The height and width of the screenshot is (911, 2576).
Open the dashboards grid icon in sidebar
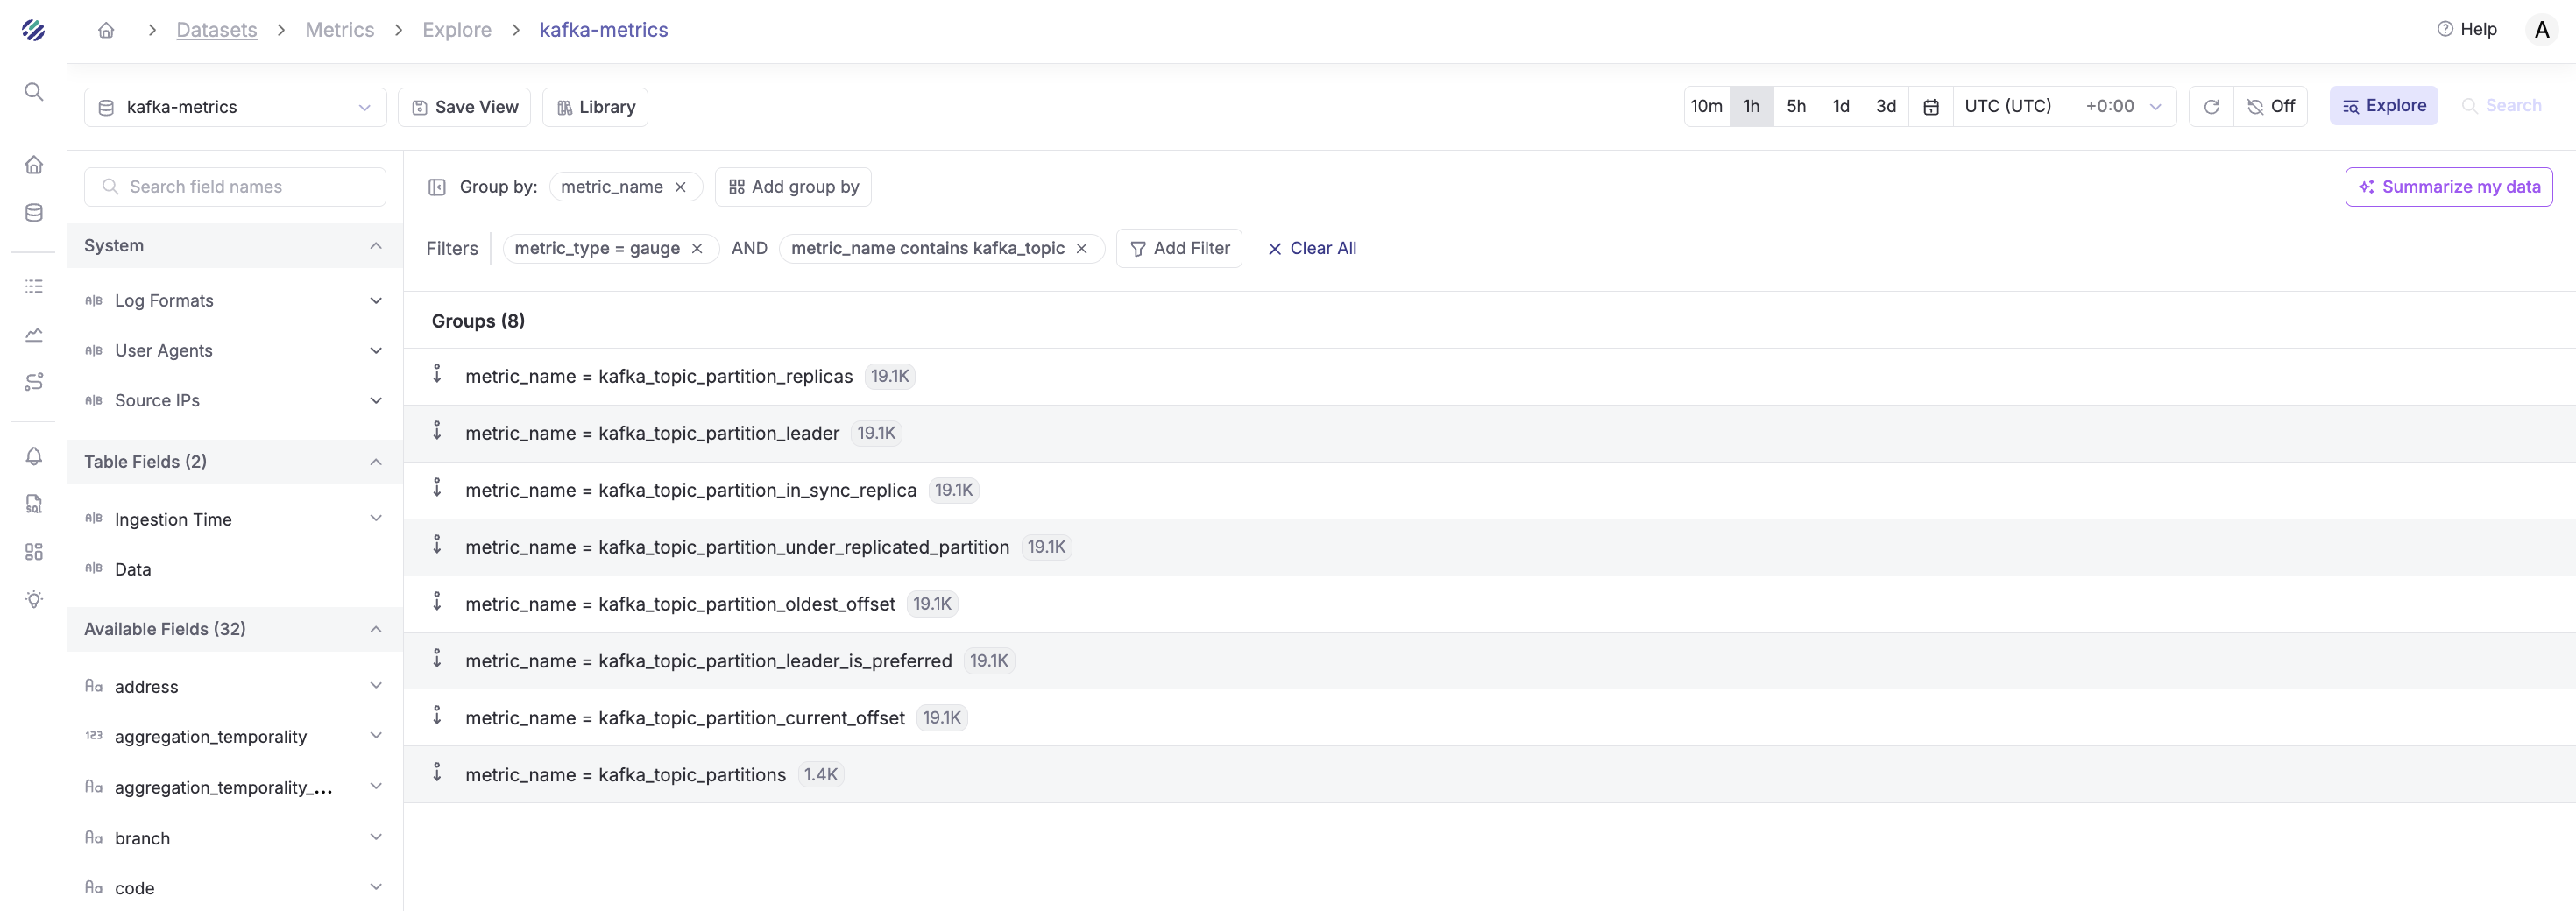point(34,552)
